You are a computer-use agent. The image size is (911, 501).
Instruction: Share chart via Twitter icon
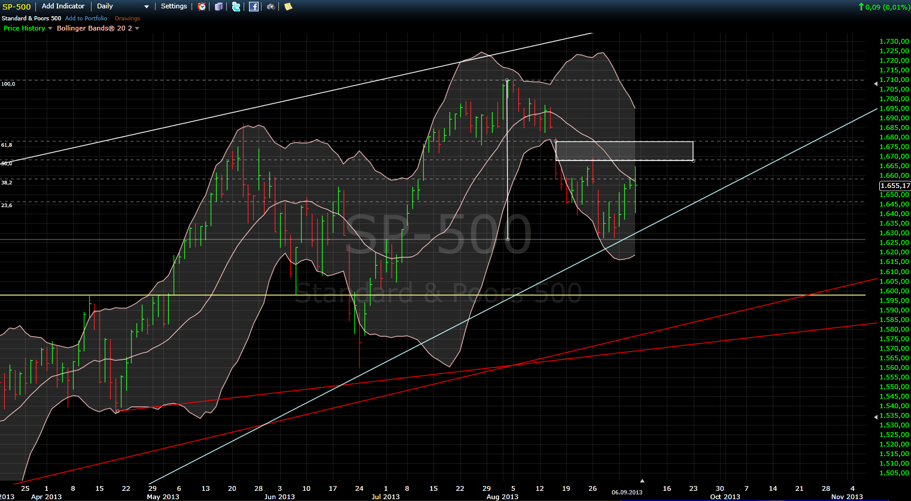(236, 7)
